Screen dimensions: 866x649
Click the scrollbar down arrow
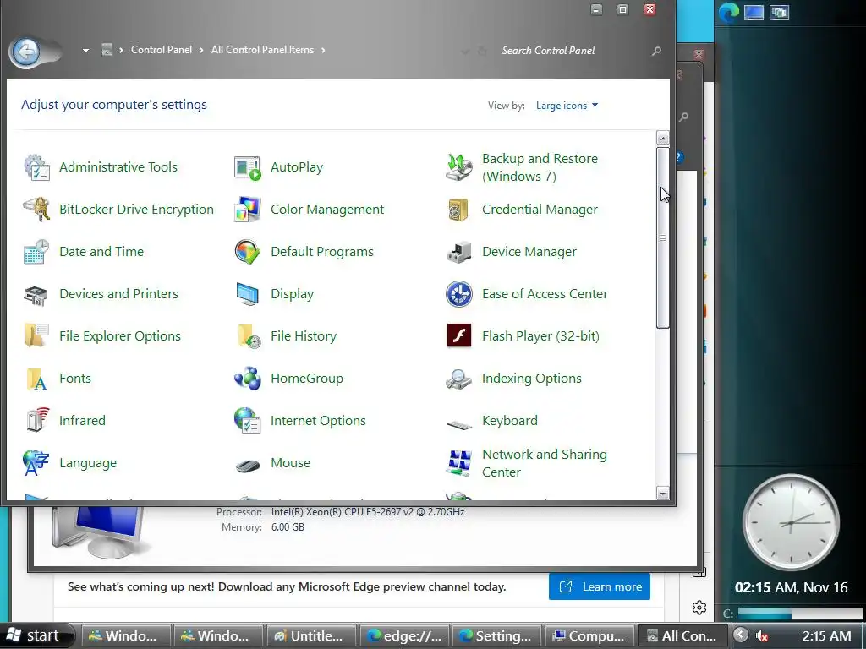(663, 494)
